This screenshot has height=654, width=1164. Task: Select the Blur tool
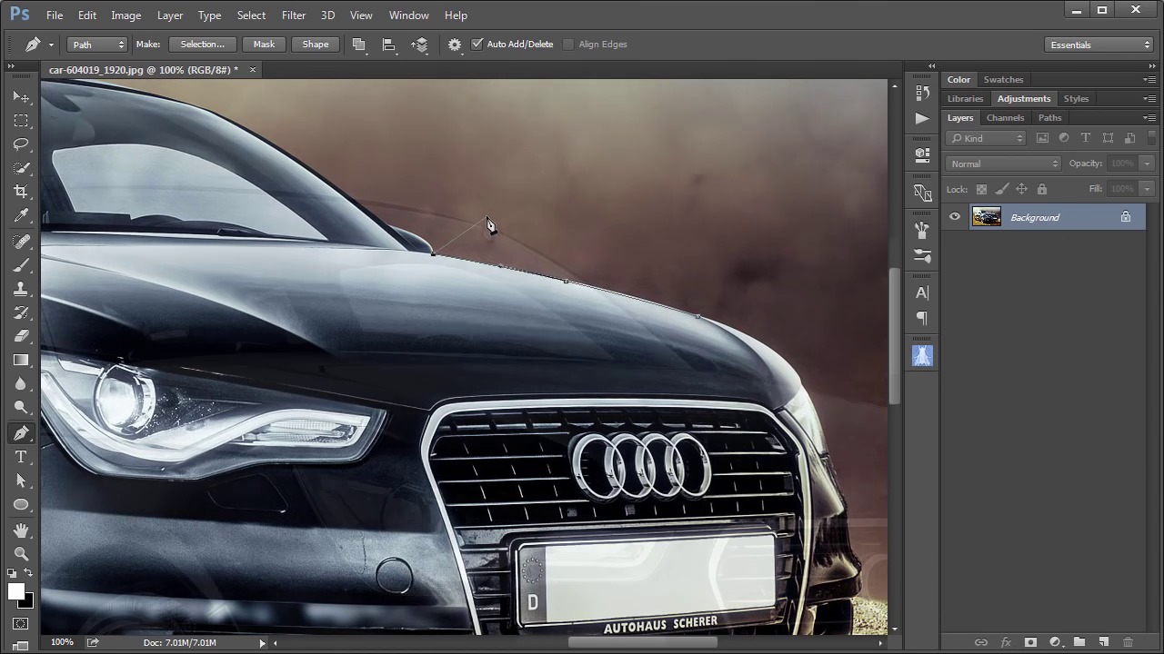click(21, 383)
